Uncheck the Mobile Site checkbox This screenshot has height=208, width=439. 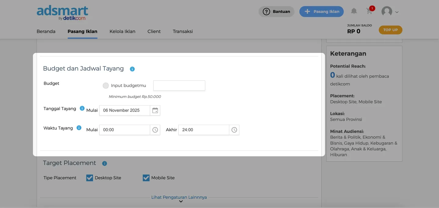pyautogui.click(x=146, y=178)
